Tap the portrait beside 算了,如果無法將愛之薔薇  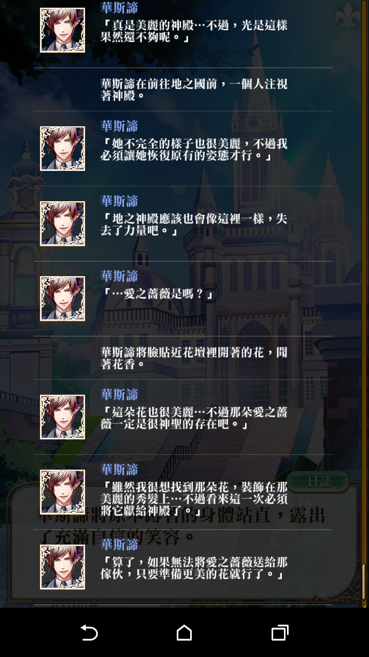[63, 567]
